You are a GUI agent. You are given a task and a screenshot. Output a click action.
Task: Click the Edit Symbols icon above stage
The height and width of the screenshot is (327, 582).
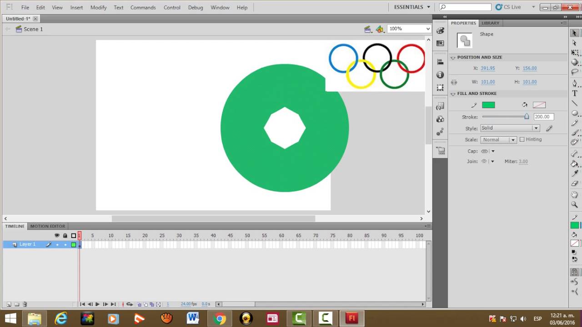pyautogui.click(x=380, y=29)
